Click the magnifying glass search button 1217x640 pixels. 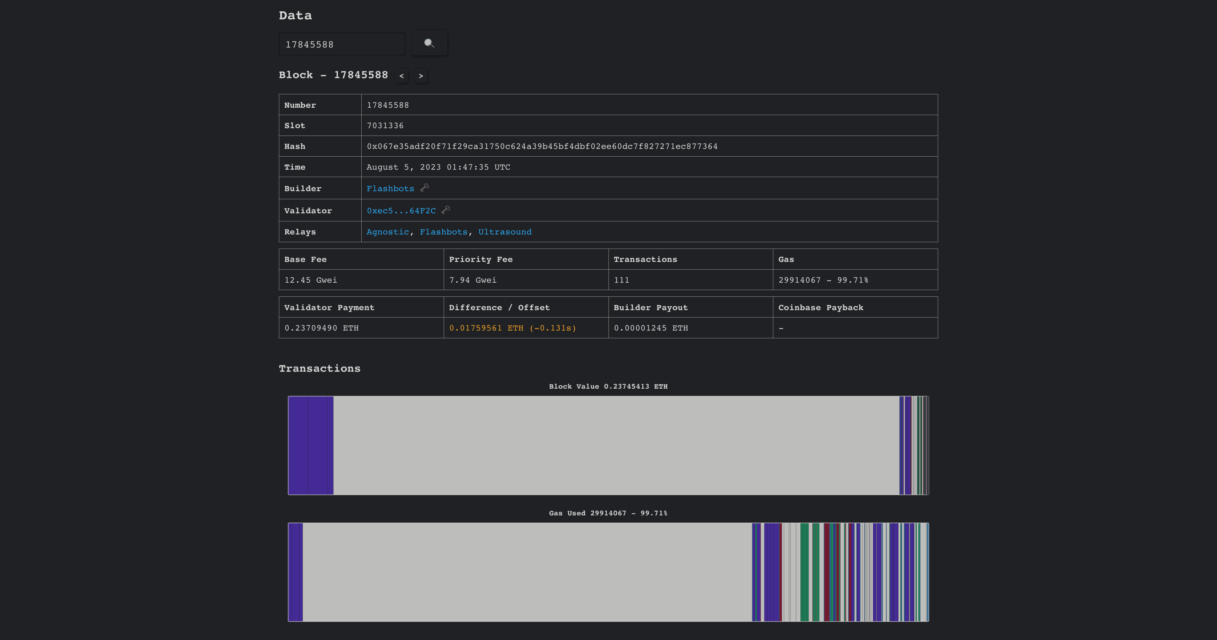(x=429, y=43)
